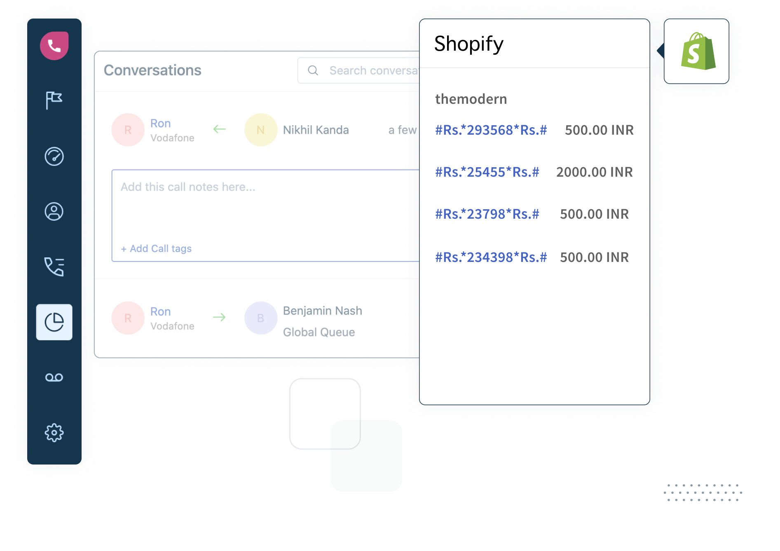Open the voicemail icon
The image size is (780, 551).
(x=54, y=377)
